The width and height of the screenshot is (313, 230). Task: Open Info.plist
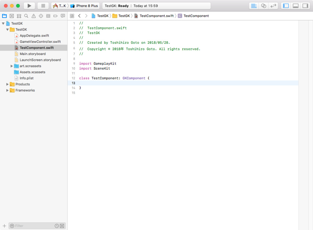[34, 78]
